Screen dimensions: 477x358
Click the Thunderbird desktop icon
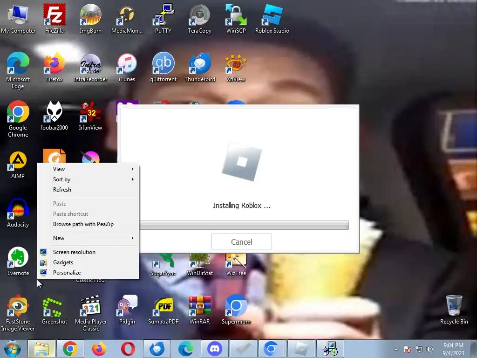pos(199,67)
